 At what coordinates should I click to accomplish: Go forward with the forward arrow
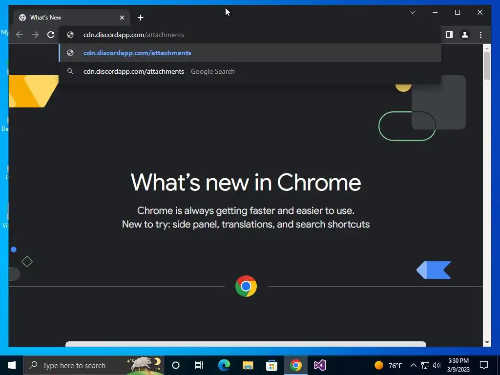(35, 35)
